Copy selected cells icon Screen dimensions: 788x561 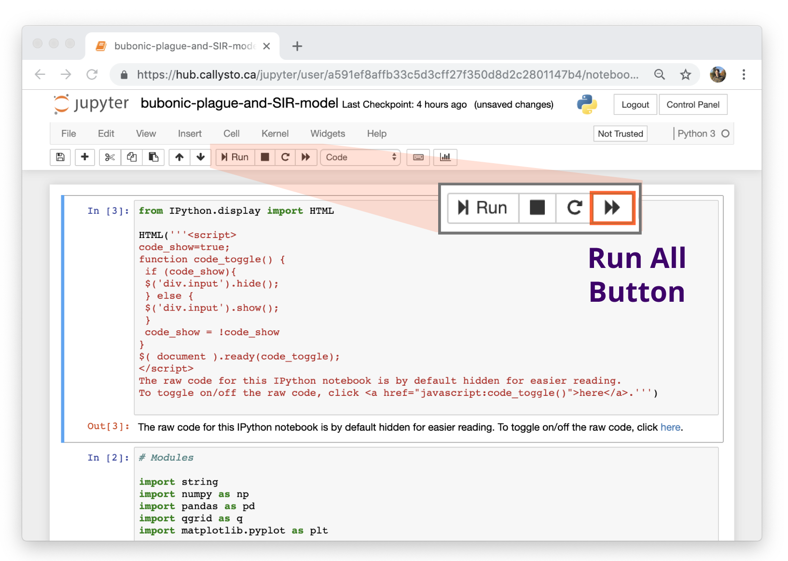click(x=132, y=157)
